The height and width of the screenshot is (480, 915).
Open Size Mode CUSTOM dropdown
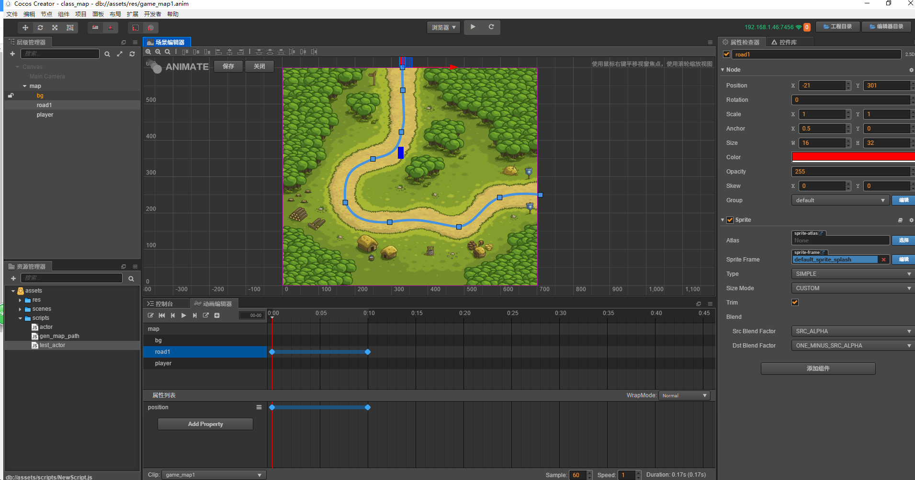[853, 288]
